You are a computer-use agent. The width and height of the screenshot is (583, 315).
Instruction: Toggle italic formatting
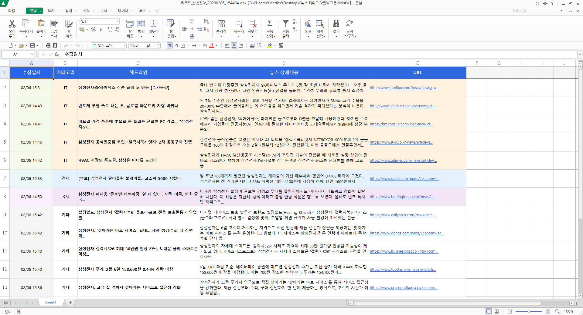177,45
